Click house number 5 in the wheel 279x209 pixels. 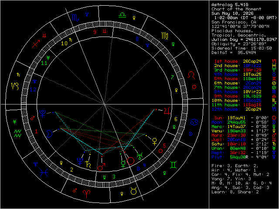(x=164, y=146)
